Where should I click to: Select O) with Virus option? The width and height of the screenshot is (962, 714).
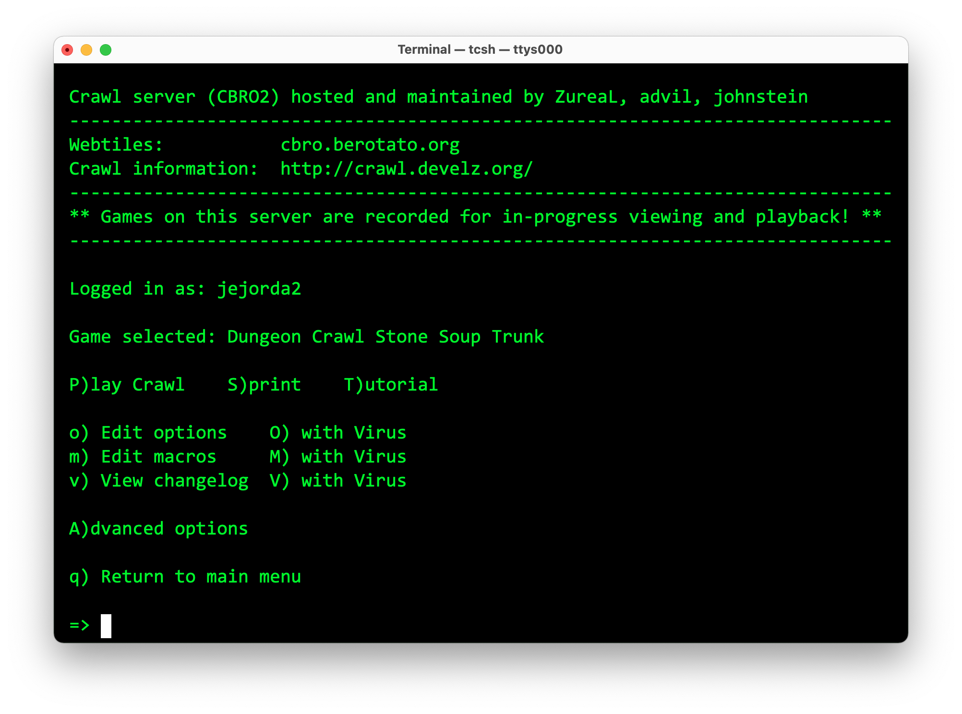[x=338, y=433]
